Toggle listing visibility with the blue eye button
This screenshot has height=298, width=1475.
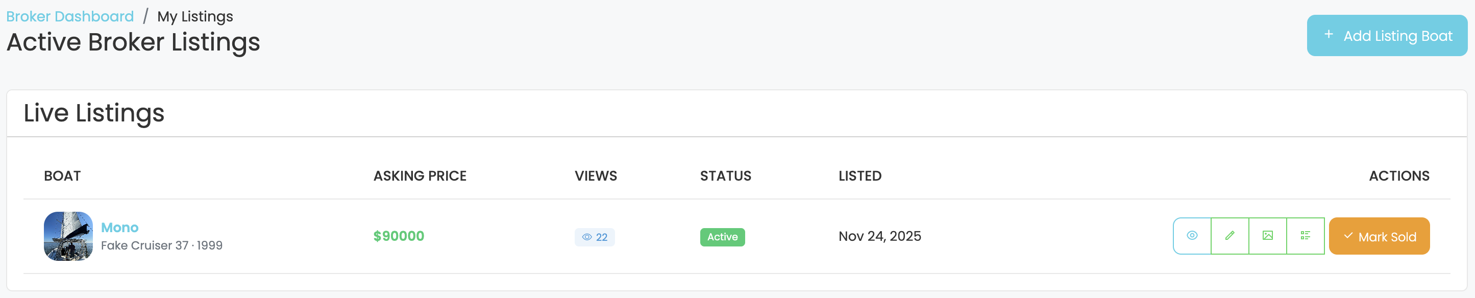pos(1193,236)
